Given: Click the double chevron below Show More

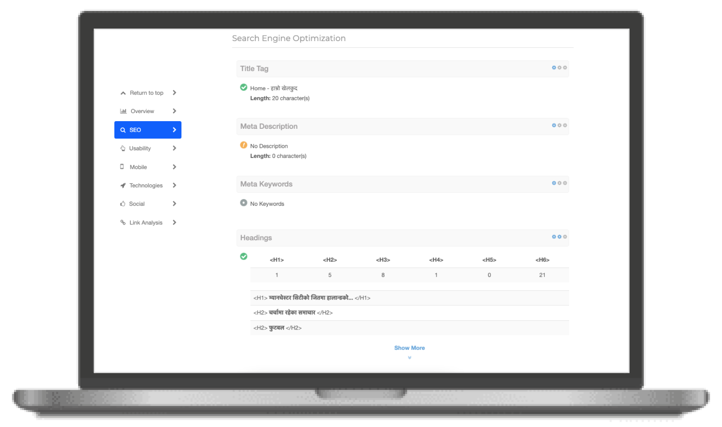Looking at the screenshot, I should pos(409,358).
